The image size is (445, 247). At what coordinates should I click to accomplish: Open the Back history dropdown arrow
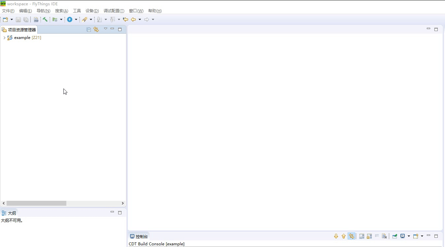tap(140, 19)
